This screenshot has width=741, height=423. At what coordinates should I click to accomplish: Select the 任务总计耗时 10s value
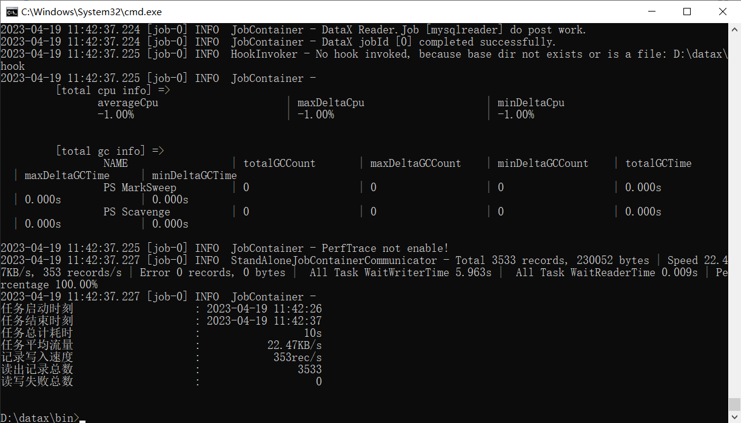pyautogui.click(x=313, y=333)
